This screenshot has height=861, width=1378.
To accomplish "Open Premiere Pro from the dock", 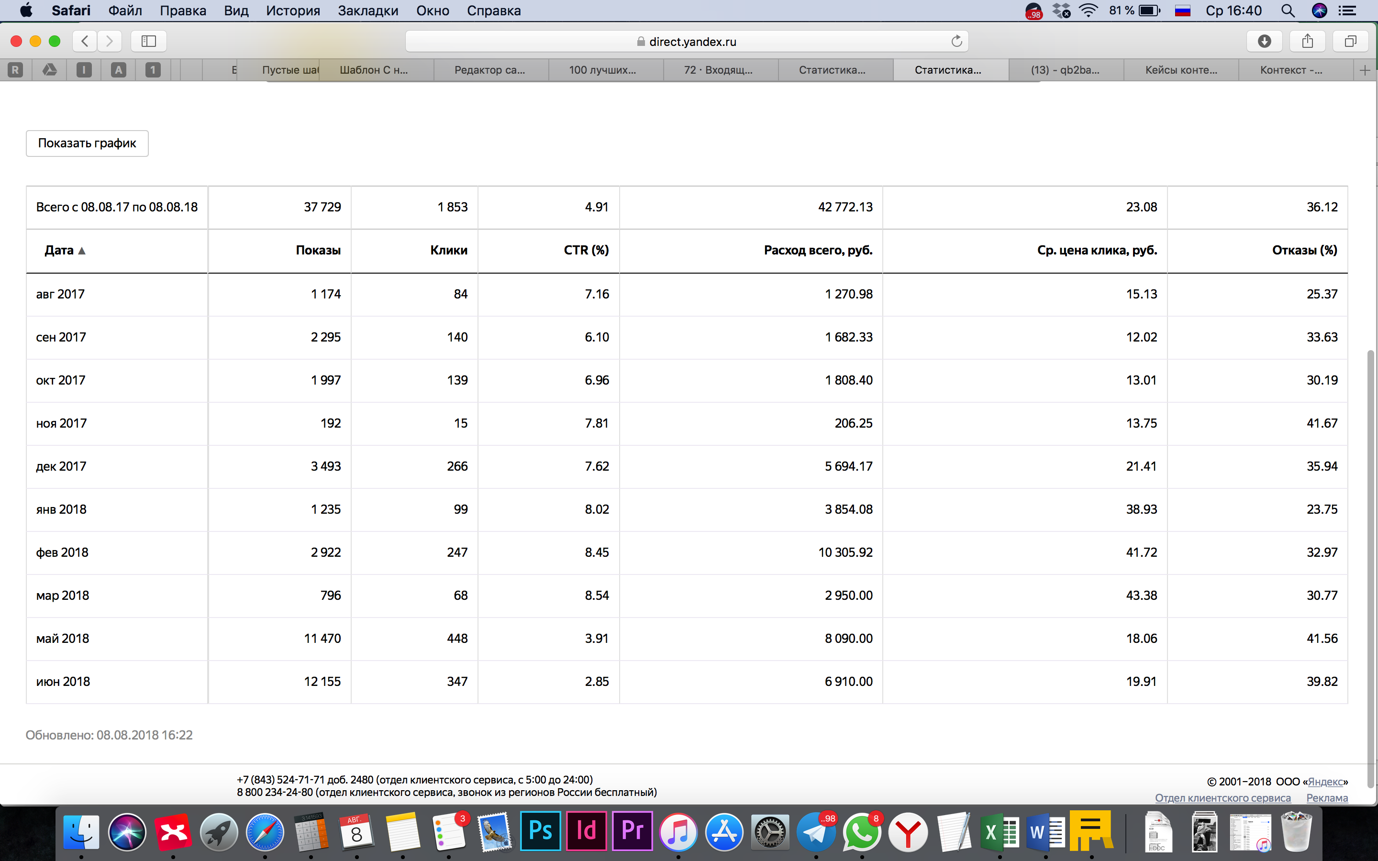I will pyautogui.click(x=632, y=831).
